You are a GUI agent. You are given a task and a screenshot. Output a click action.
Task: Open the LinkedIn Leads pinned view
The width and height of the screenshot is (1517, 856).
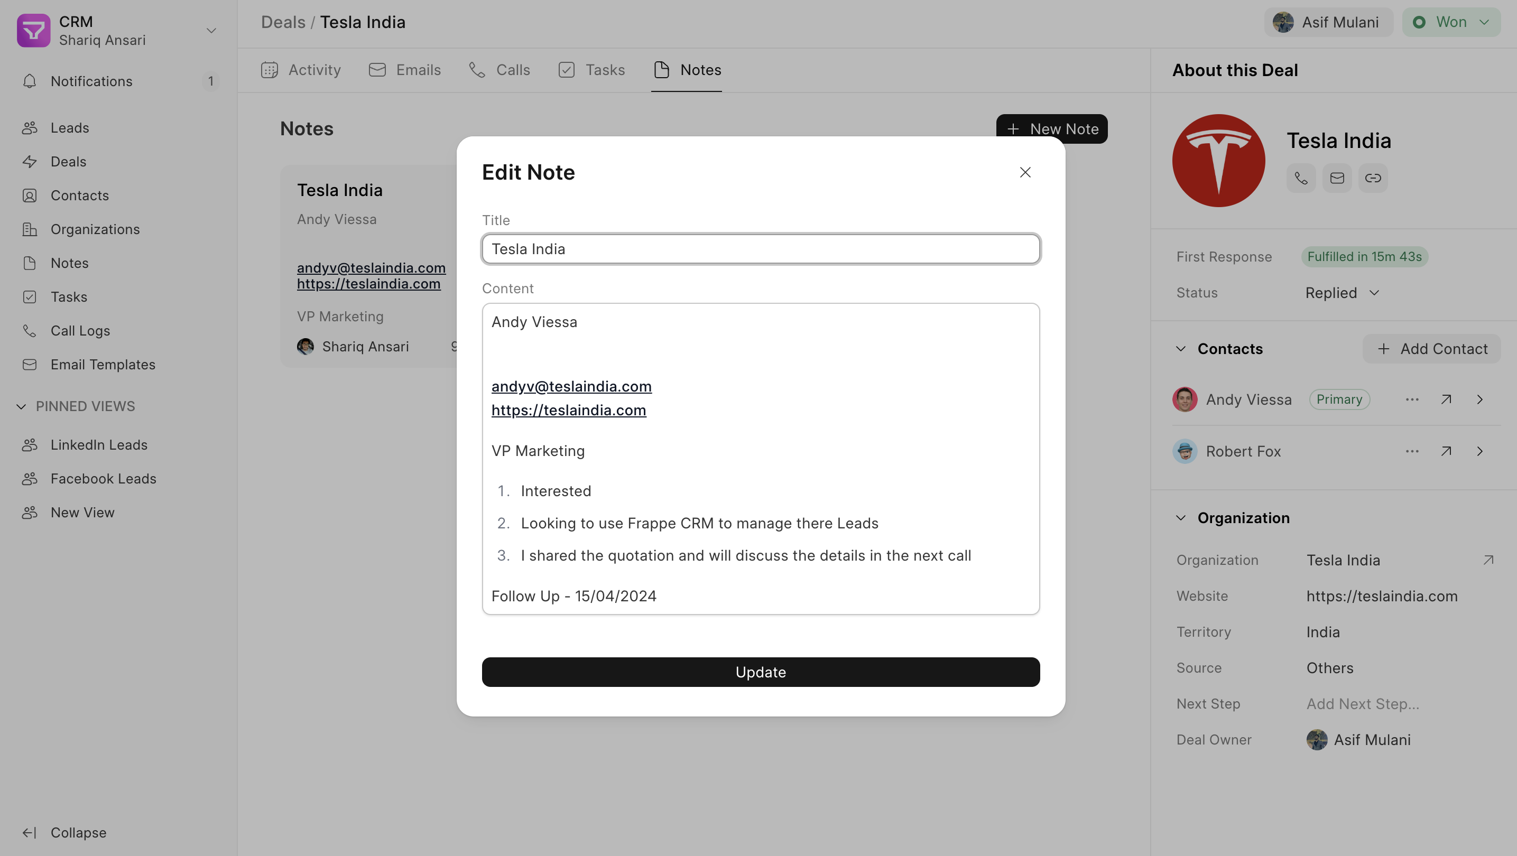(x=118, y=445)
